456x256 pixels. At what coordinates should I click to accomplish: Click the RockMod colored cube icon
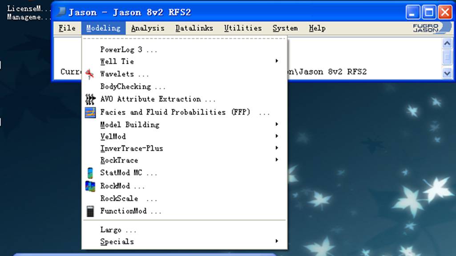[90, 186]
